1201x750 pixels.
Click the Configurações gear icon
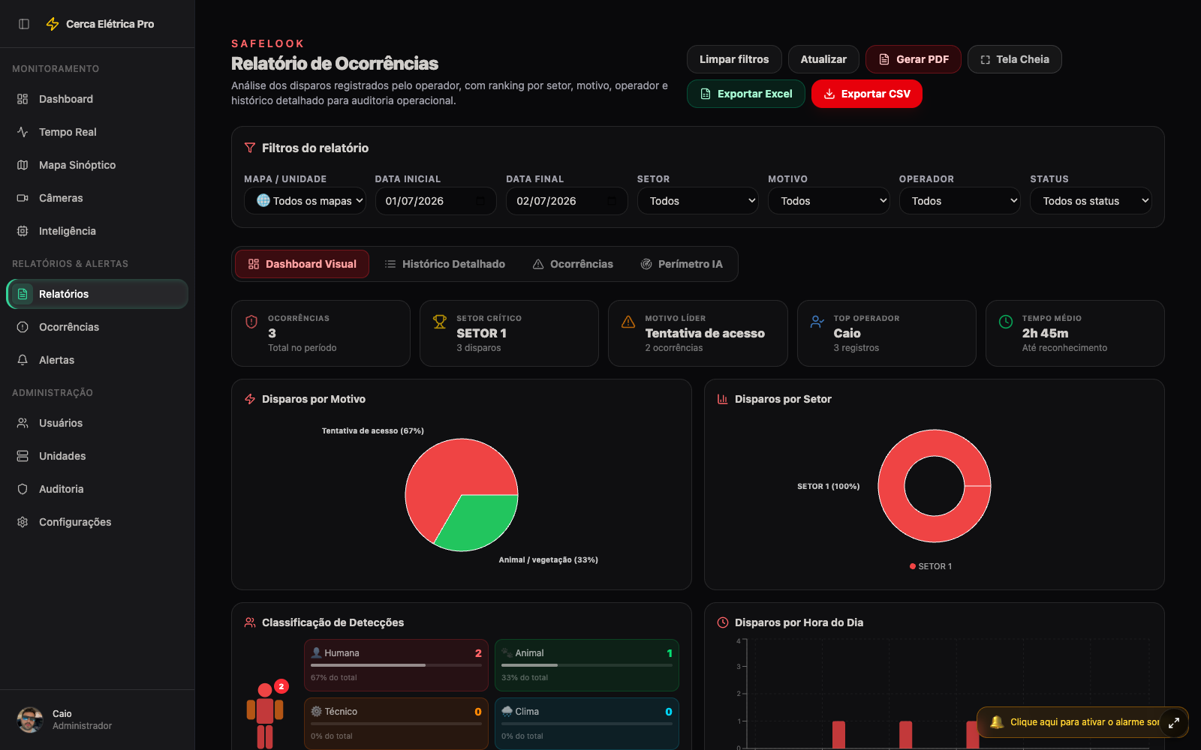pos(23,522)
